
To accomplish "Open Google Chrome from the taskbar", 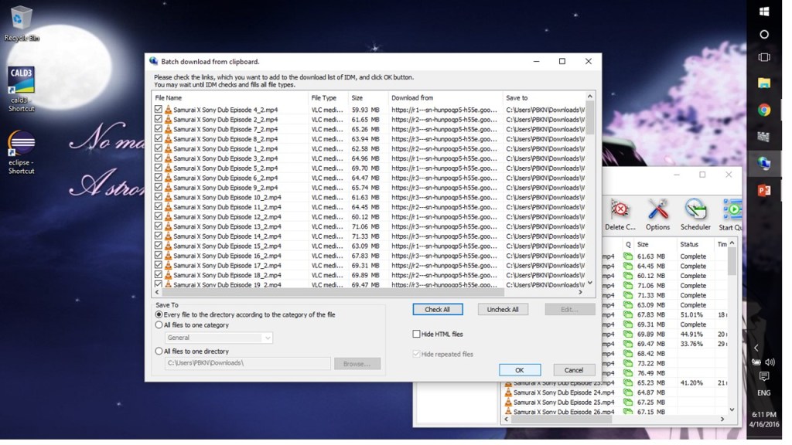I will pos(764,110).
